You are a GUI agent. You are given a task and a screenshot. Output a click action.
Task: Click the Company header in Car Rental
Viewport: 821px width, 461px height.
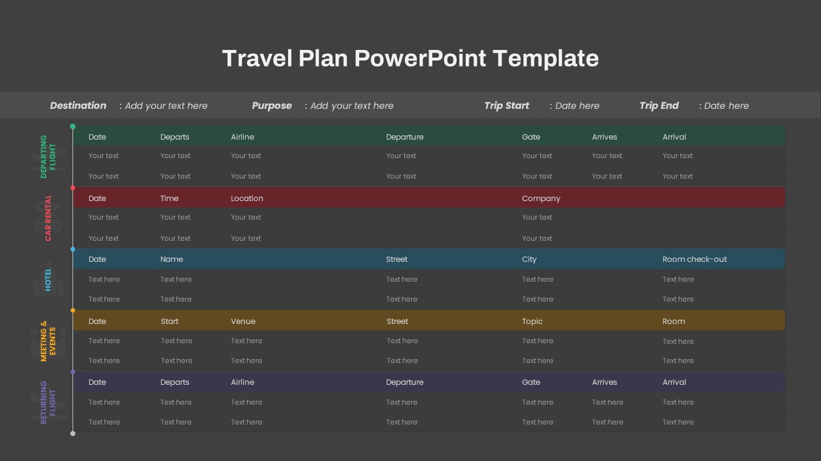(541, 198)
